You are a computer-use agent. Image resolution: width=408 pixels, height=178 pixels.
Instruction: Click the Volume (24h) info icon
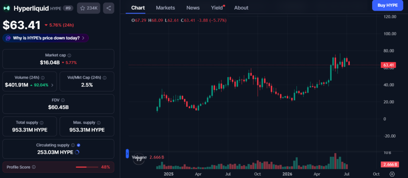tap(43, 77)
